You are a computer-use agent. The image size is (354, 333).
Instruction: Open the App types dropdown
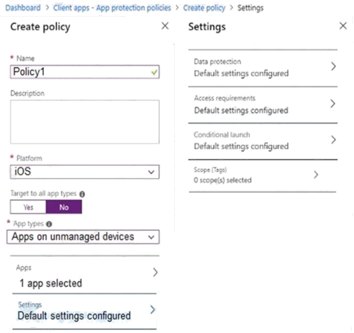click(x=83, y=237)
